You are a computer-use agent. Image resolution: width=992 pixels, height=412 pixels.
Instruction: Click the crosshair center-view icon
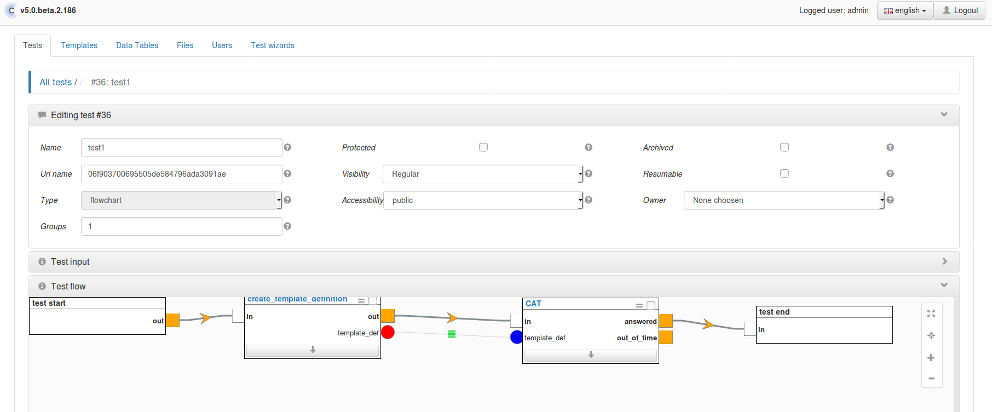(x=931, y=335)
